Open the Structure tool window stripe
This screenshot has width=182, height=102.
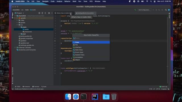click(13, 71)
